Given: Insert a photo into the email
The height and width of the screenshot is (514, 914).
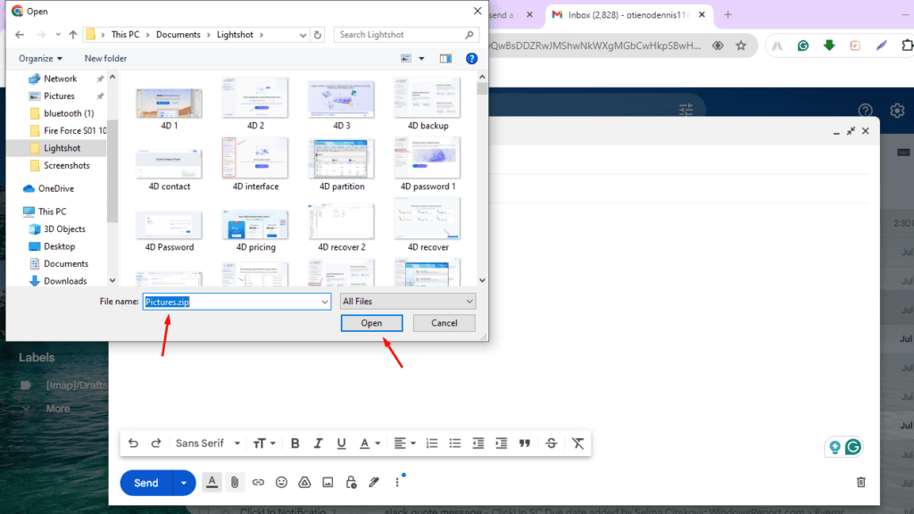Looking at the screenshot, I should click(x=328, y=483).
